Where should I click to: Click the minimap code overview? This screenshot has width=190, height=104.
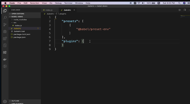tap(185, 16)
